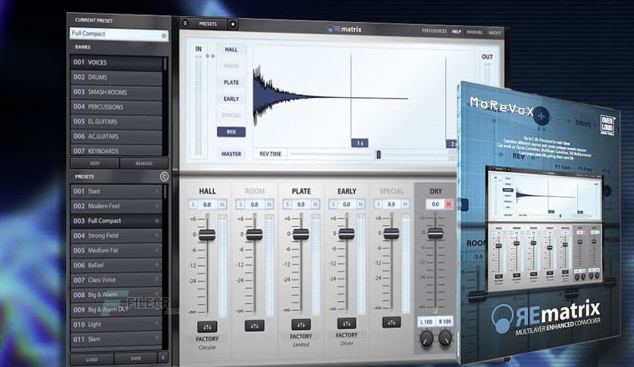
Task: Open the Room channel settings icon
Action: (x=254, y=326)
